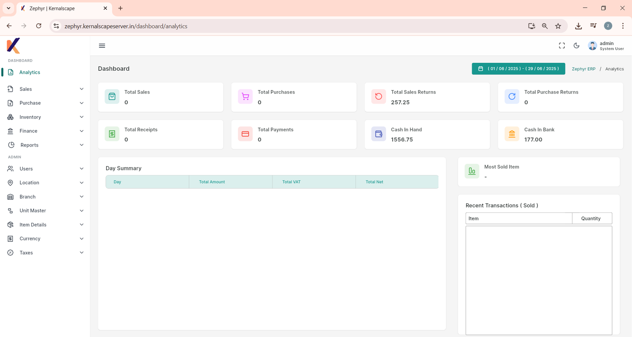Open the Item Details menu label

(x=33, y=225)
